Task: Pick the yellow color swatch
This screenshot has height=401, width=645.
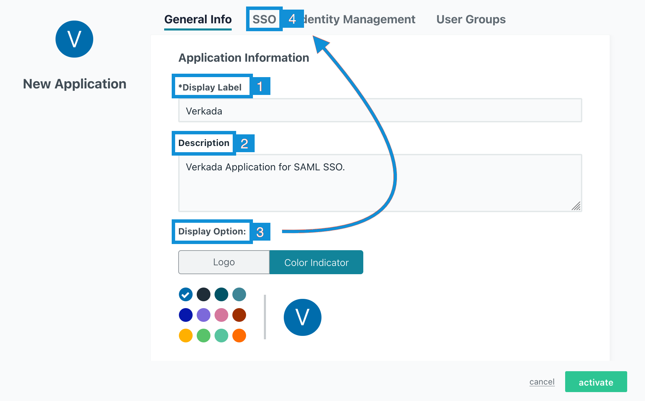Action: point(186,336)
